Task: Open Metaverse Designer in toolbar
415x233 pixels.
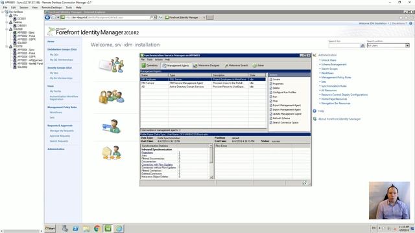Action: point(206,65)
